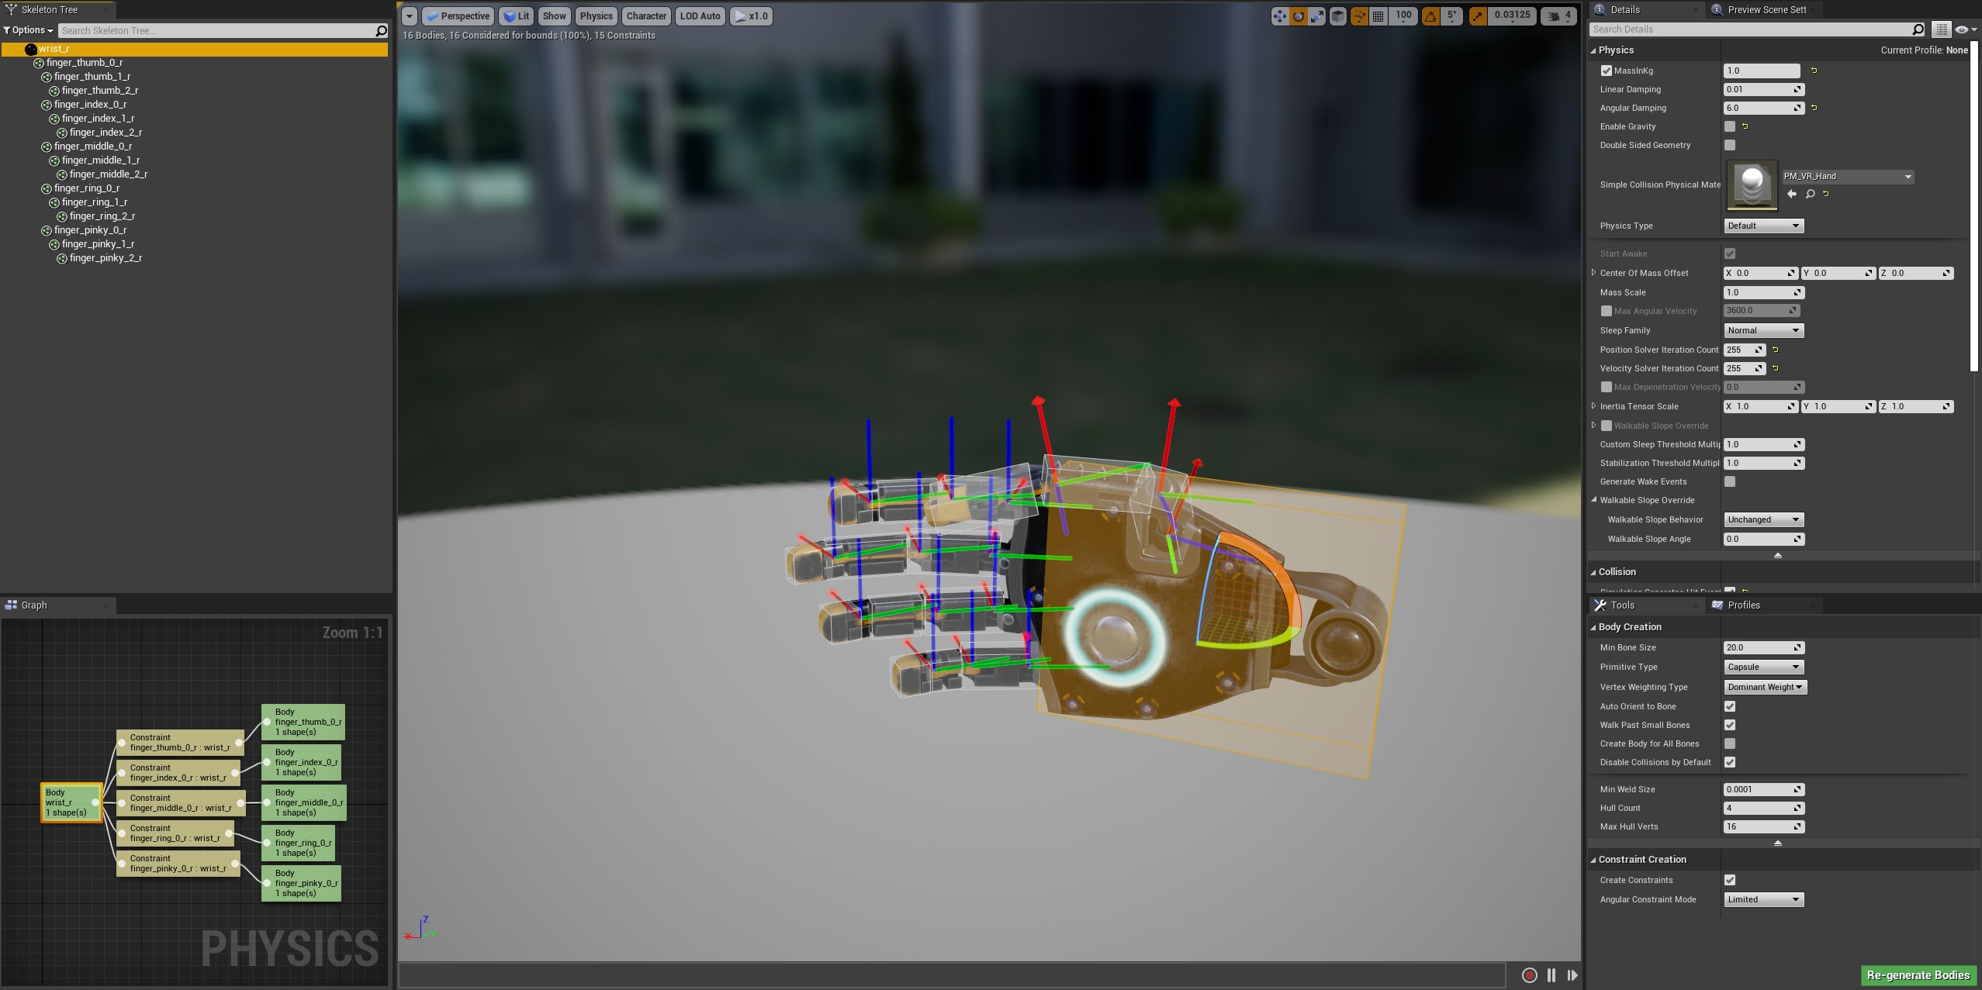Click the Search Skeleton Tree field

pos(216,31)
